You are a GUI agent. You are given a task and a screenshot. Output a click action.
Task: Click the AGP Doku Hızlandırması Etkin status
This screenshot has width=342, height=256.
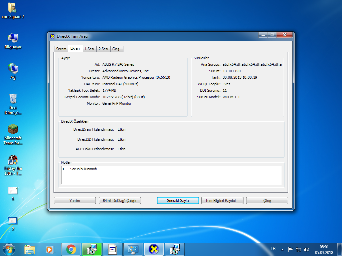pyautogui.click(x=122, y=149)
